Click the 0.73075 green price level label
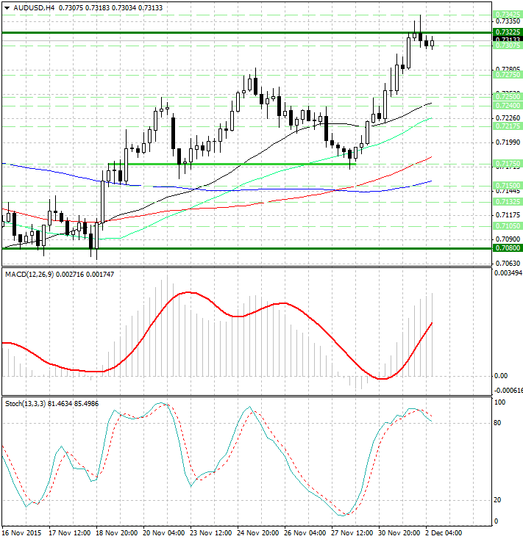The image size is (523, 539). (508, 46)
